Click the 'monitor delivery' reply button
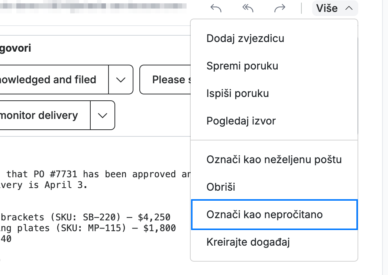The height and width of the screenshot is (275, 388). 45,115
